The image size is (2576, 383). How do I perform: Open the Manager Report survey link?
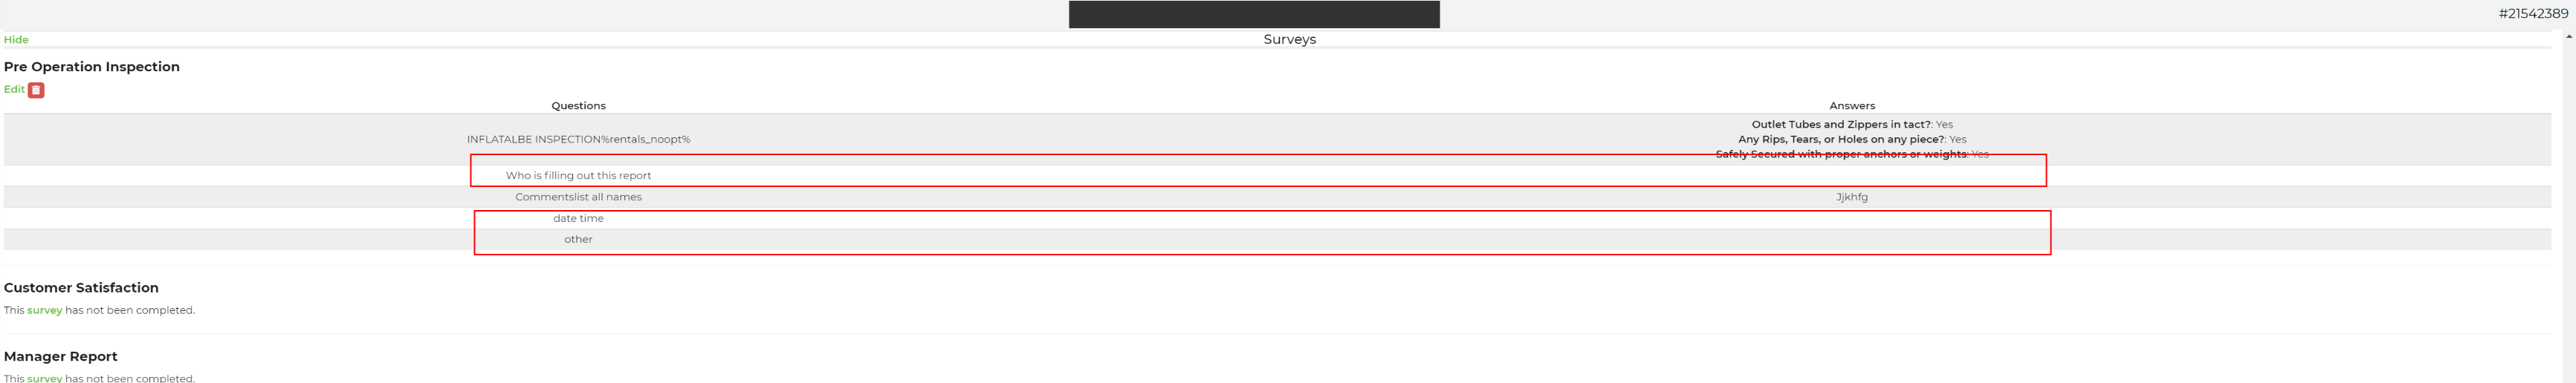point(44,378)
